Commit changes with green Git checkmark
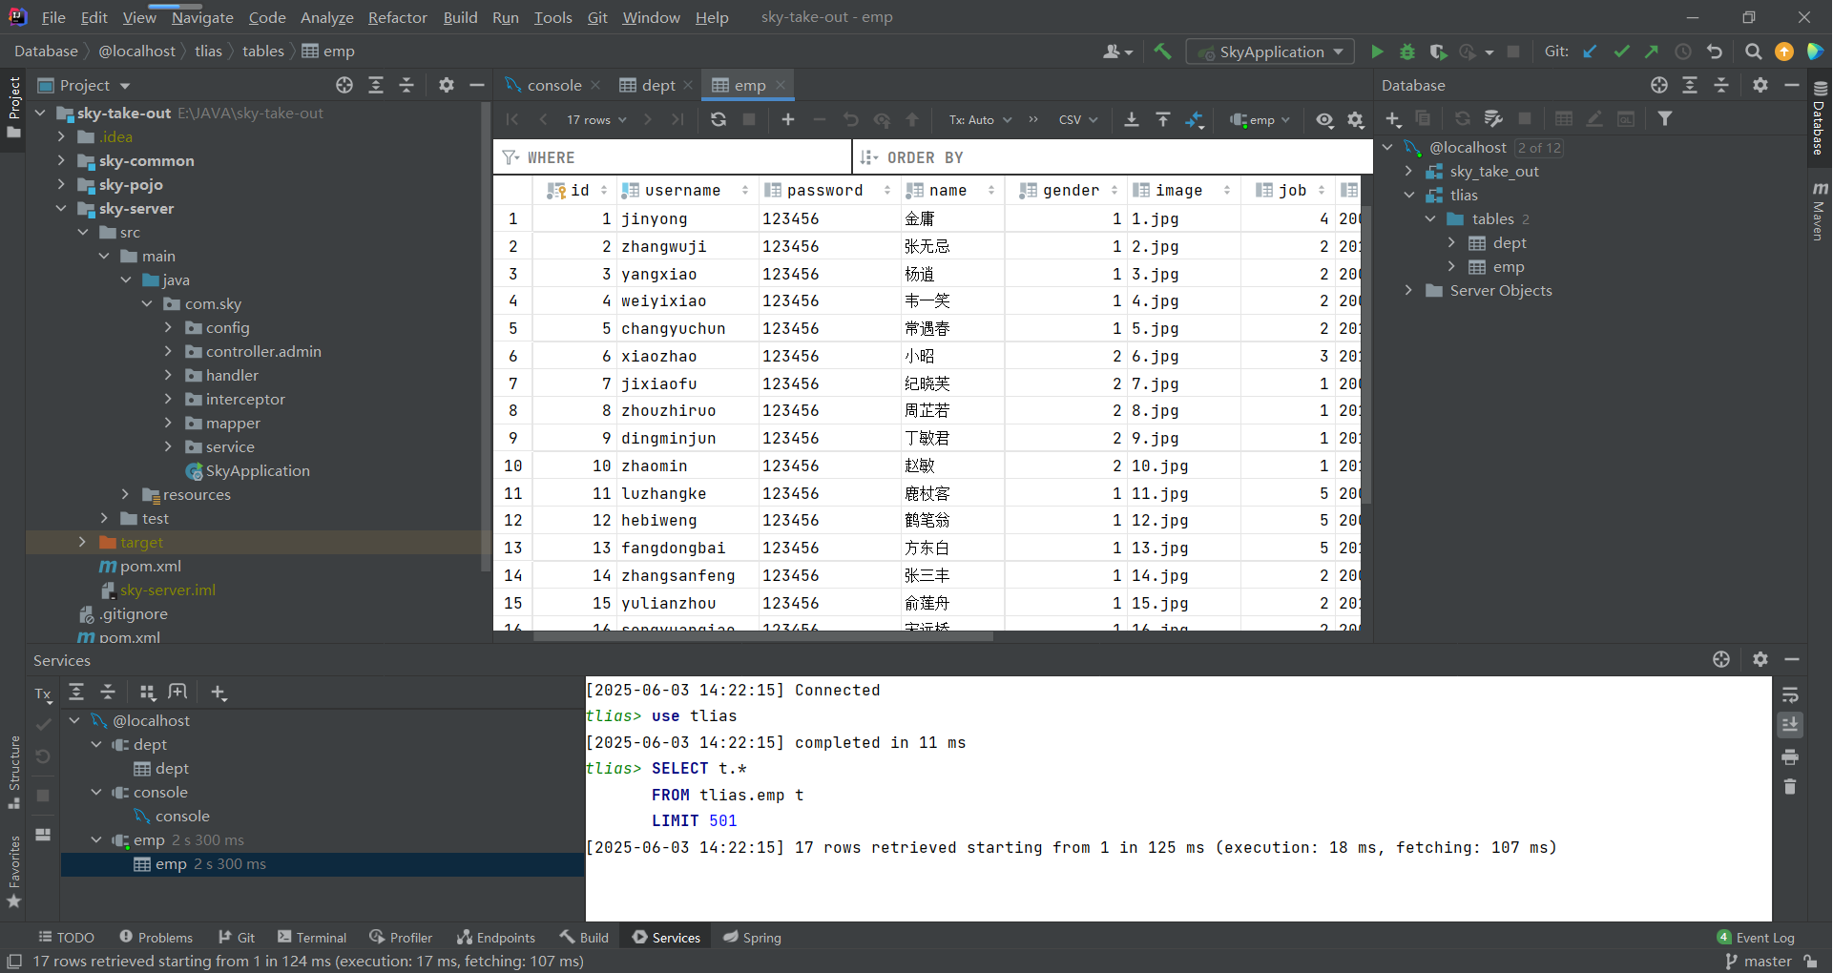The image size is (1833, 973). (1621, 52)
